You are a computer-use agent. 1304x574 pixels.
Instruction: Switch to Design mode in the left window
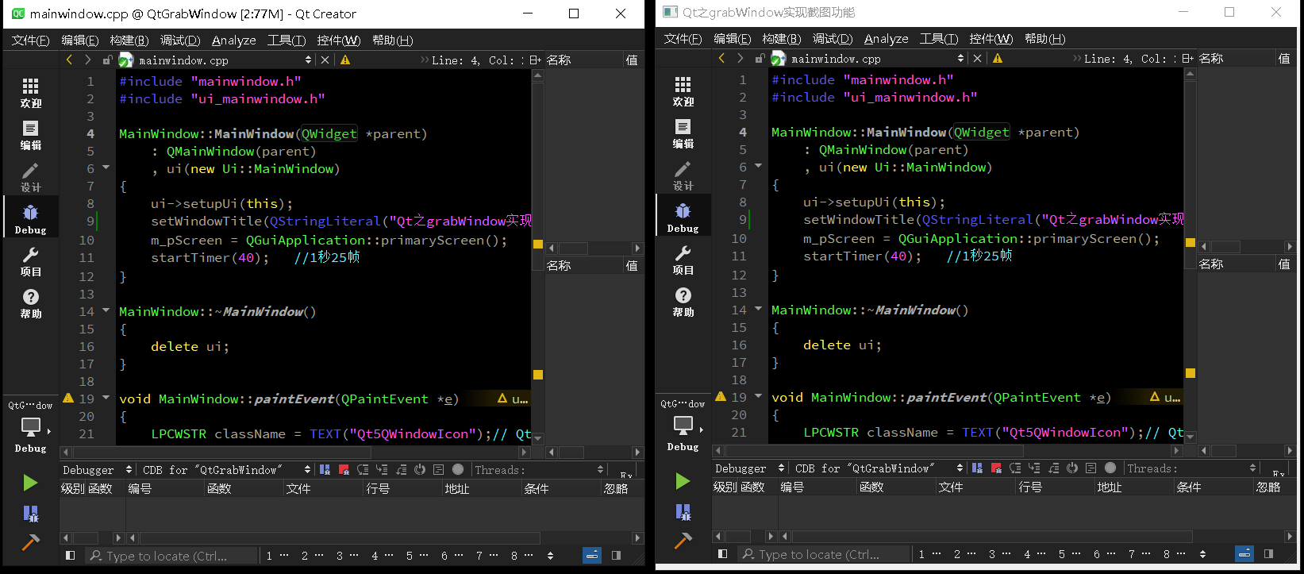click(30, 177)
